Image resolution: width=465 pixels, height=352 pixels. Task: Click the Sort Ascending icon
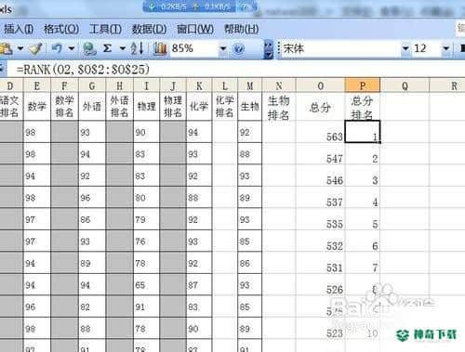137,48
